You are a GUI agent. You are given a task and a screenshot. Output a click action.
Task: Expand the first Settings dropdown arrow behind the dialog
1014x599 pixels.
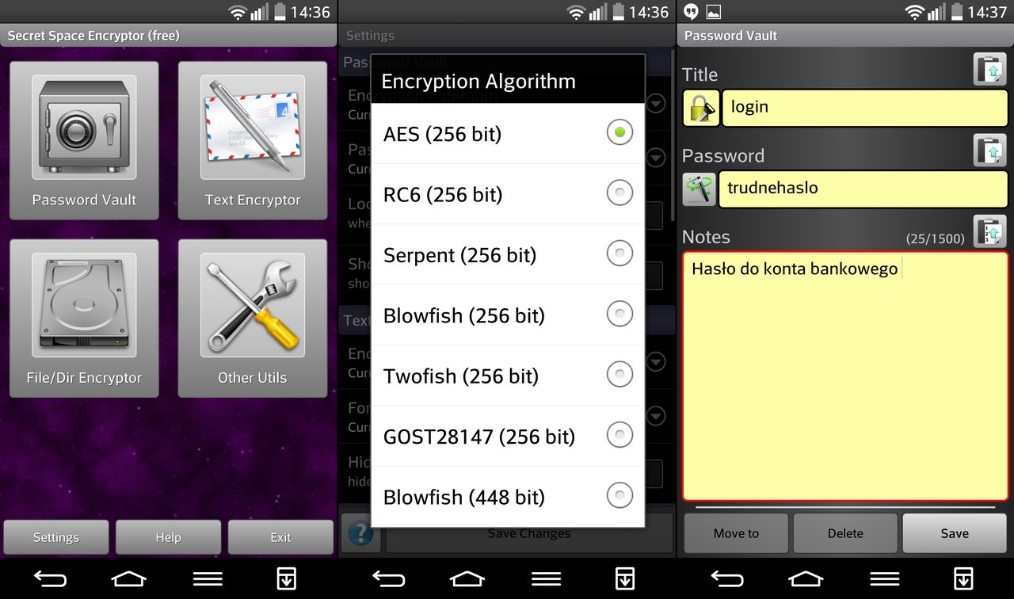[x=655, y=104]
